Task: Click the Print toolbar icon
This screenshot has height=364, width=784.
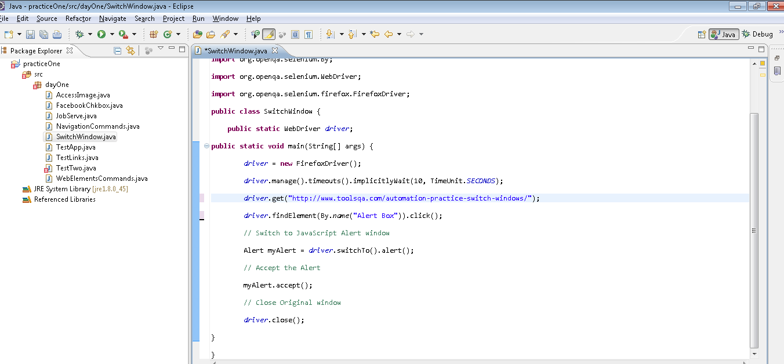Action: (x=57, y=34)
